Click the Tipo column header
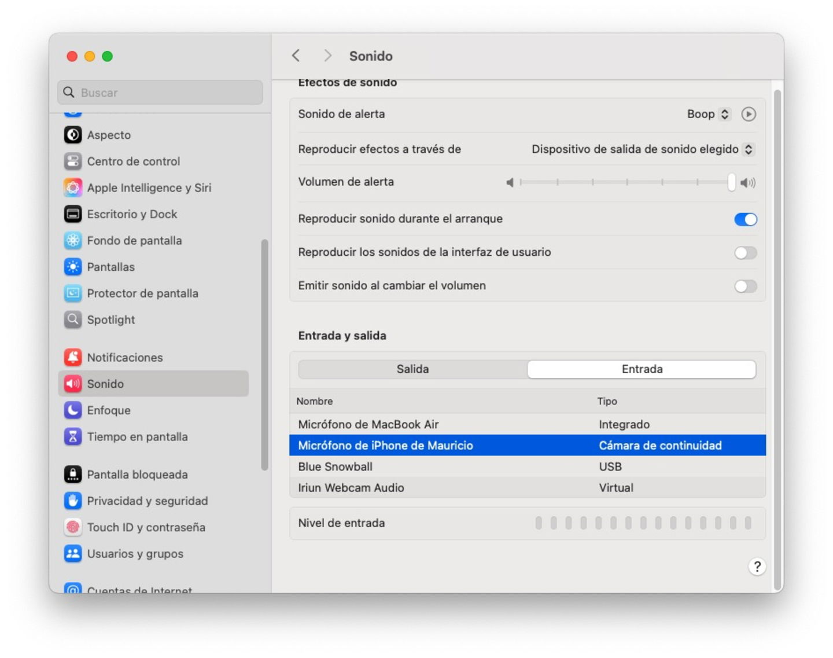The width and height of the screenshot is (833, 658). pos(607,401)
